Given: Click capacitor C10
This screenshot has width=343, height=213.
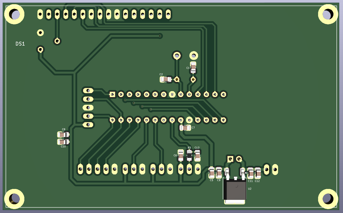Looking at the screenshot, I should coord(63,142).
